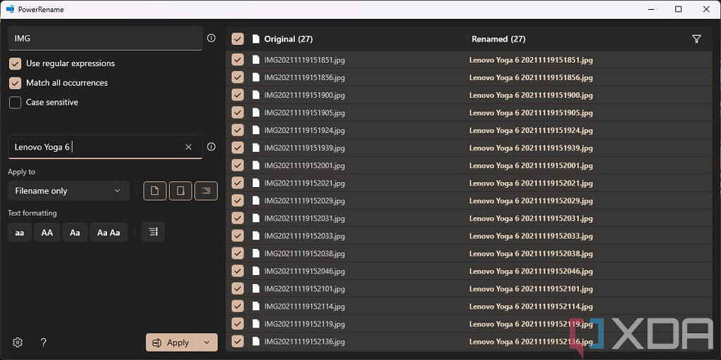Select the lowercase 'aa' formatting button
This screenshot has width=721, height=360.
click(20, 232)
